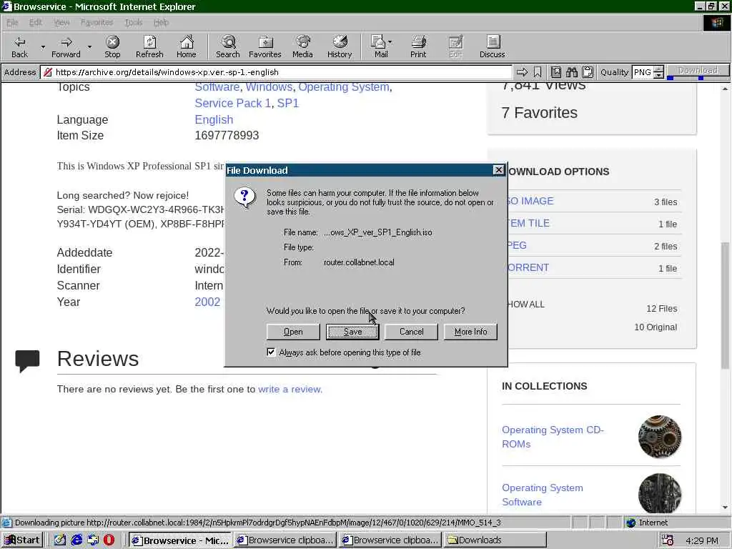Open the Edit menu
The width and height of the screenshot is (732, 549).
(36, 22)
